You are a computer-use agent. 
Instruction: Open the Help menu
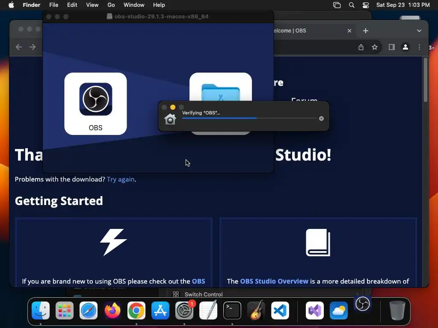coord(159,5)
